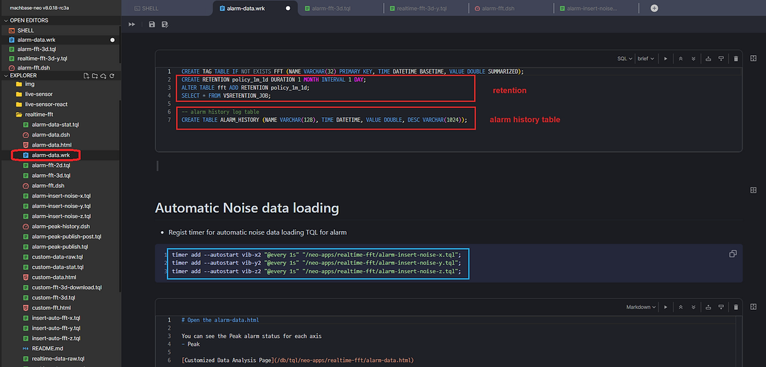The height and width of the screenshot is (367, 766).
Task: Delete the Markdown cell
Action: tap(735, 307)
